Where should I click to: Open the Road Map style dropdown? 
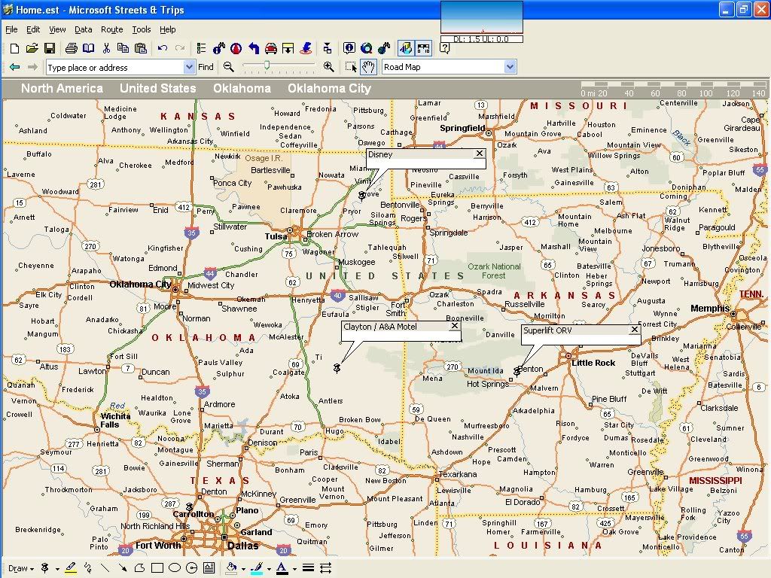510,67
